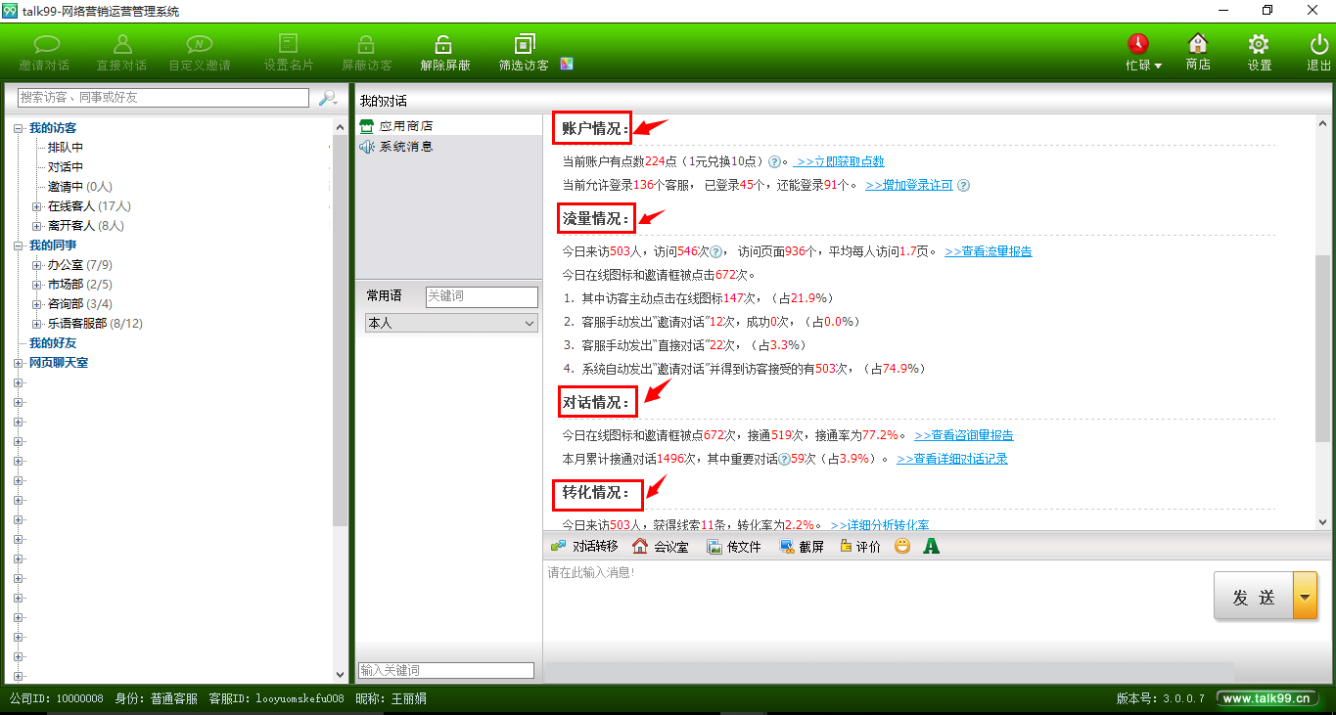Viewport: 1336px width, 715px height.
Task: Click the 输入关键词 field at the bottom
Action: point(446,670)
